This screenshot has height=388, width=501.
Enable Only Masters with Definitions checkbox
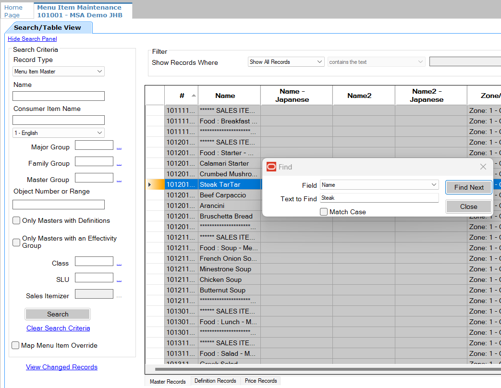16,221
